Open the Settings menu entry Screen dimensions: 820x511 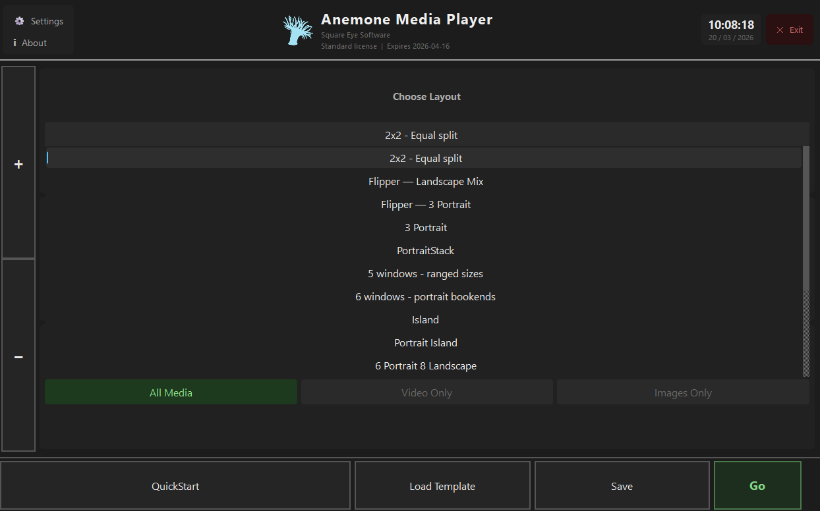click(45, 20)
